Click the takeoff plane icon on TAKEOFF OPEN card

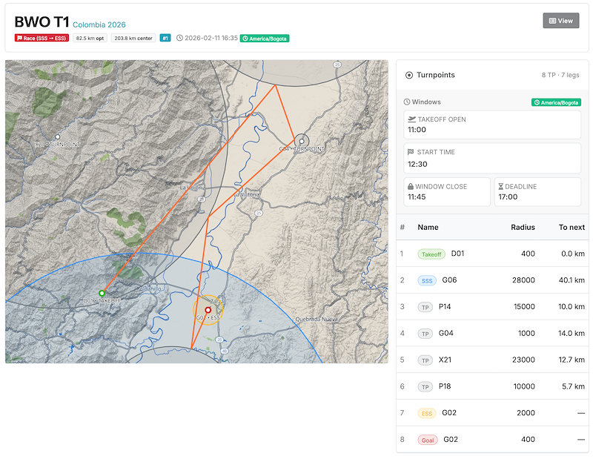411,119
